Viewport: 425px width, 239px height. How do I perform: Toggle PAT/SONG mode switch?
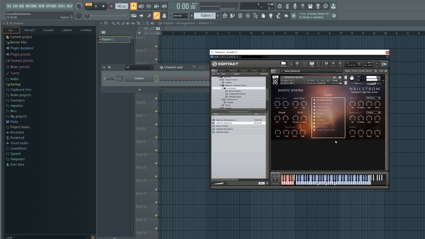coord(89,6)
